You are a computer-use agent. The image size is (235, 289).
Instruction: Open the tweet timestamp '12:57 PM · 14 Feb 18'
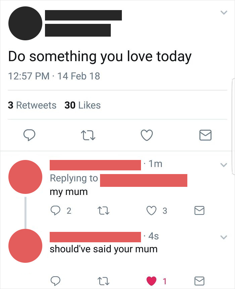click(x=54, y=76)
